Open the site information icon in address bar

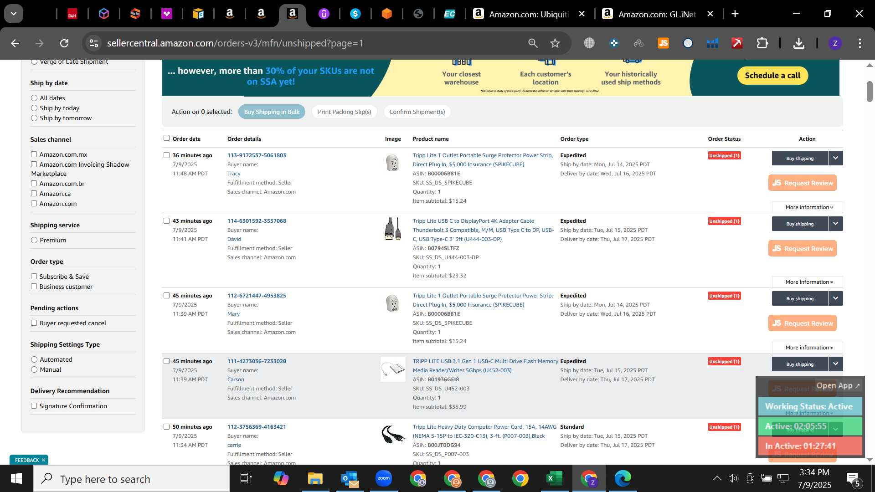click(x=93, y=43)
